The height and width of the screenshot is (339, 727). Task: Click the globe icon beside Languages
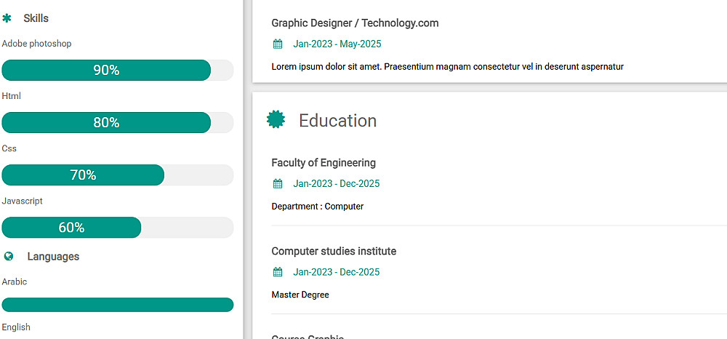coord(9,257)
